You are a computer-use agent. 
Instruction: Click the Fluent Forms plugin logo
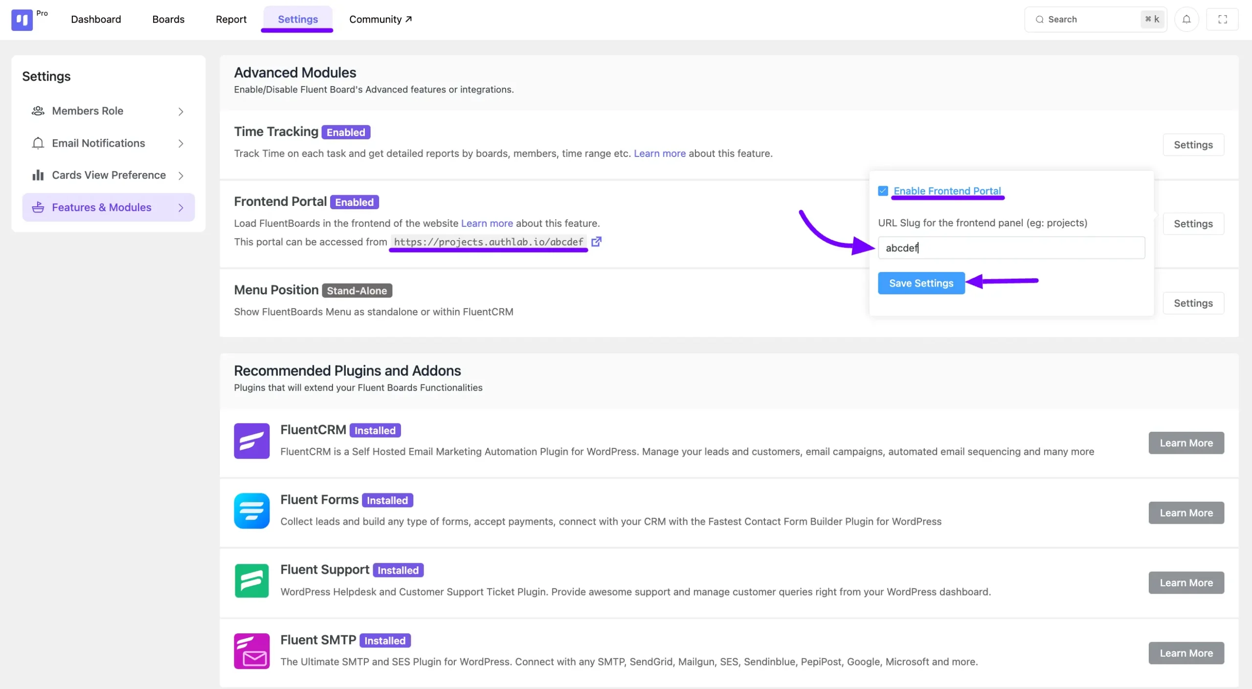251,511
